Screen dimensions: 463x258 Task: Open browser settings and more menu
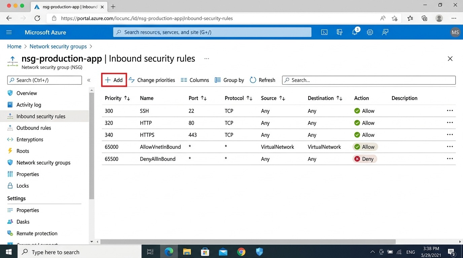click(454, 18)
